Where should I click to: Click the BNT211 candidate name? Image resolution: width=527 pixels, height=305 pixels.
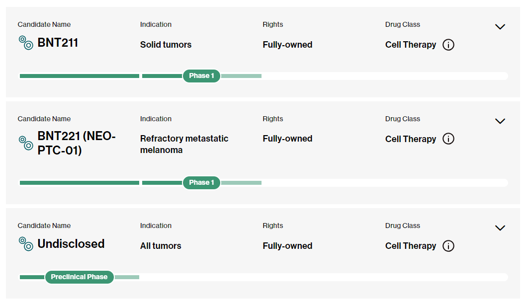[x=58, y=43]
